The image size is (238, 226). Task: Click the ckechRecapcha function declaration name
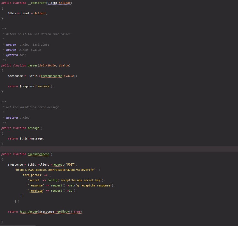pos(38,154)
